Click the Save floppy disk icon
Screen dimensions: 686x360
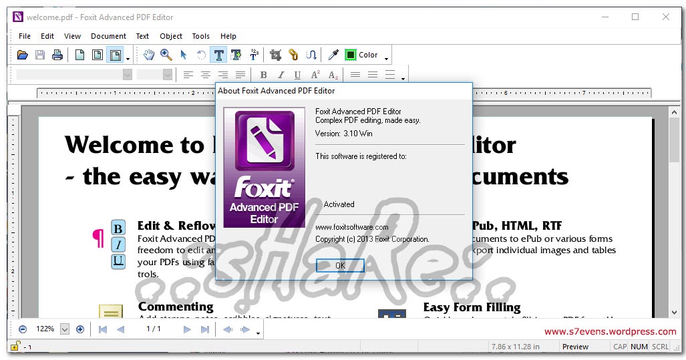click(x=40, y=55)
